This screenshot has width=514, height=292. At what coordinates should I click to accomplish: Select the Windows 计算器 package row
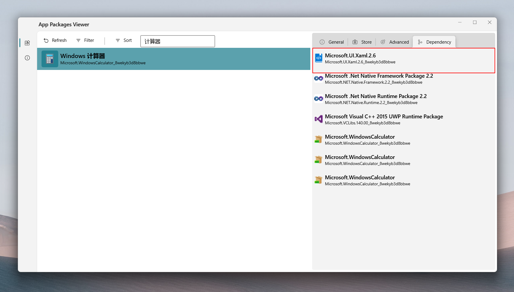(x=174, y=59)
